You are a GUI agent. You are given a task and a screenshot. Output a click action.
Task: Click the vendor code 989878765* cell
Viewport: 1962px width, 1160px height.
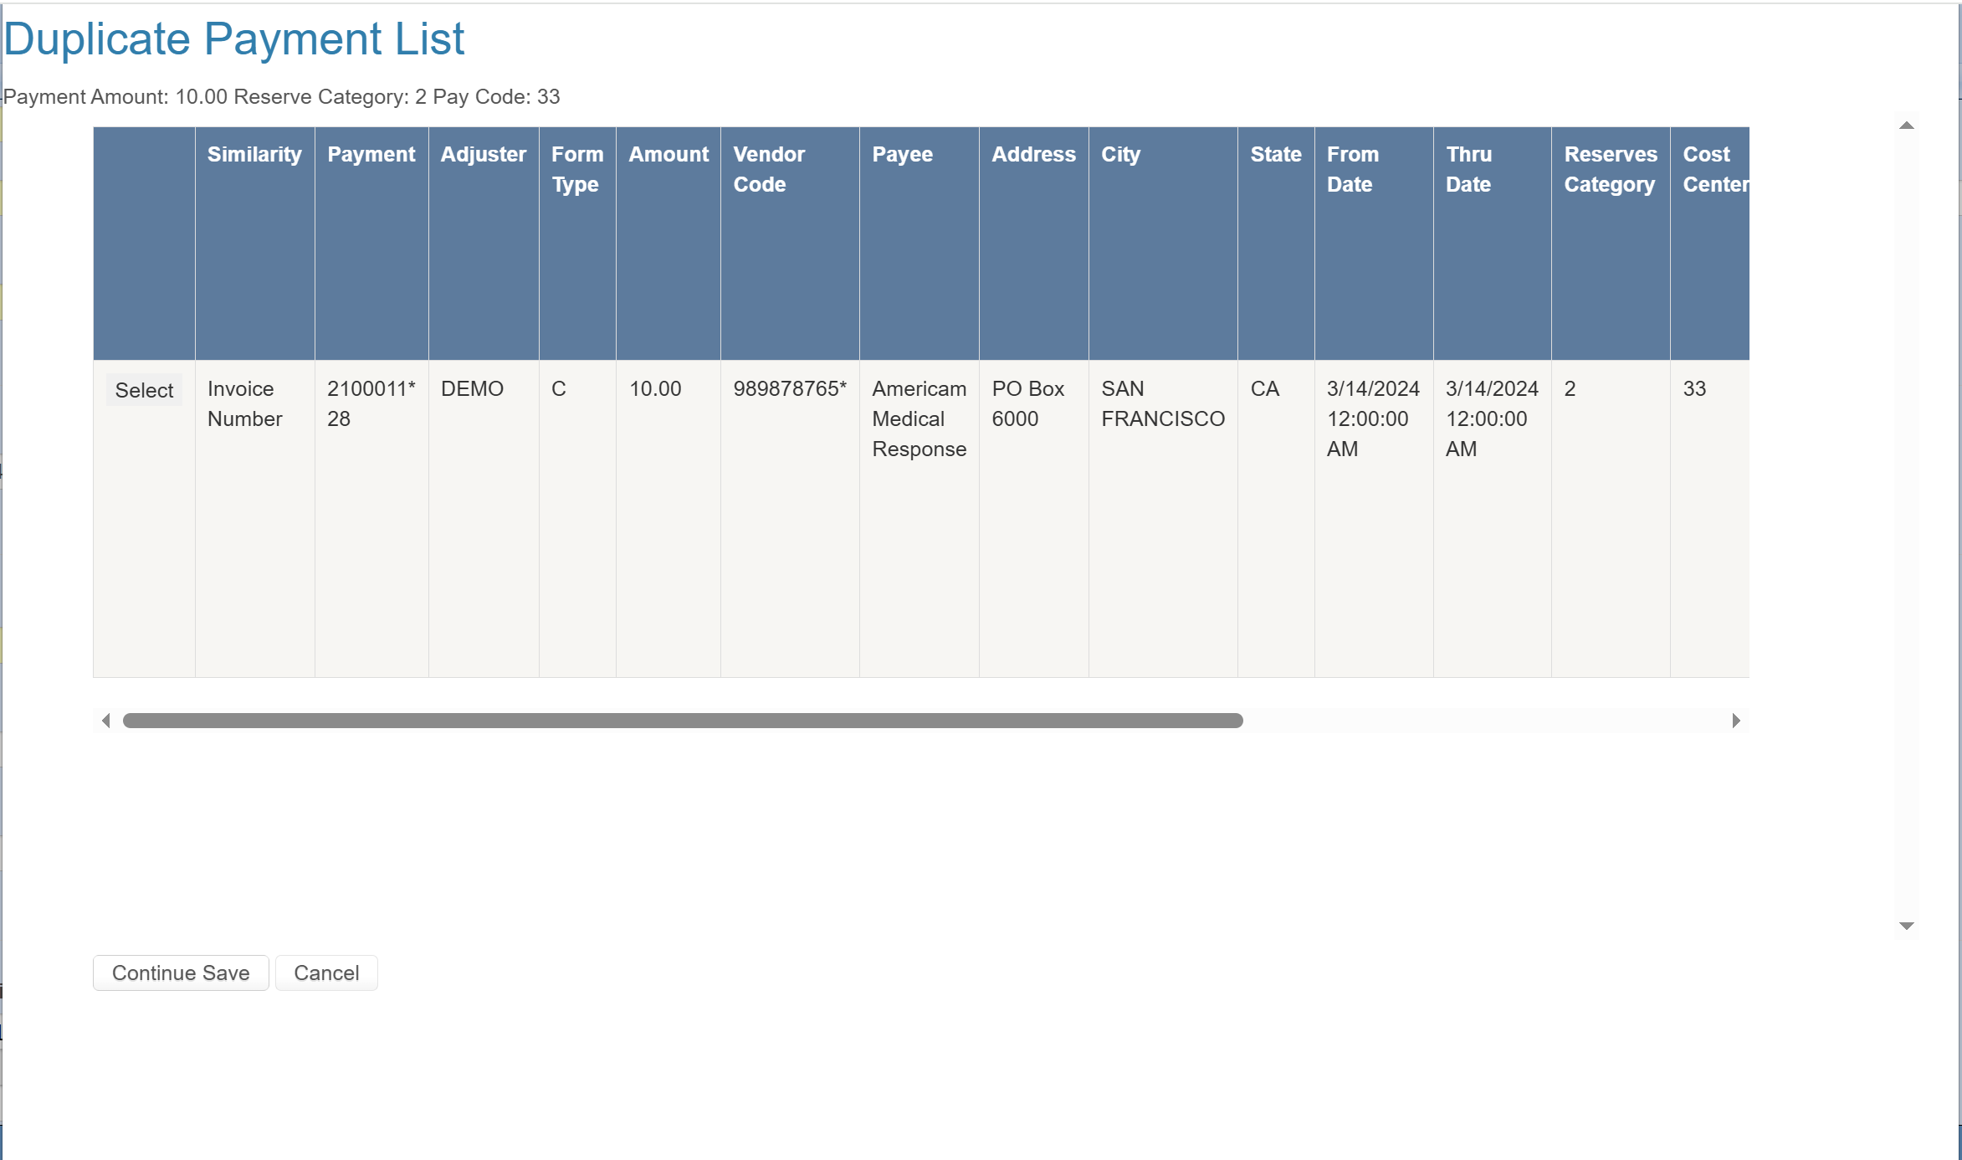coord(789,389)
